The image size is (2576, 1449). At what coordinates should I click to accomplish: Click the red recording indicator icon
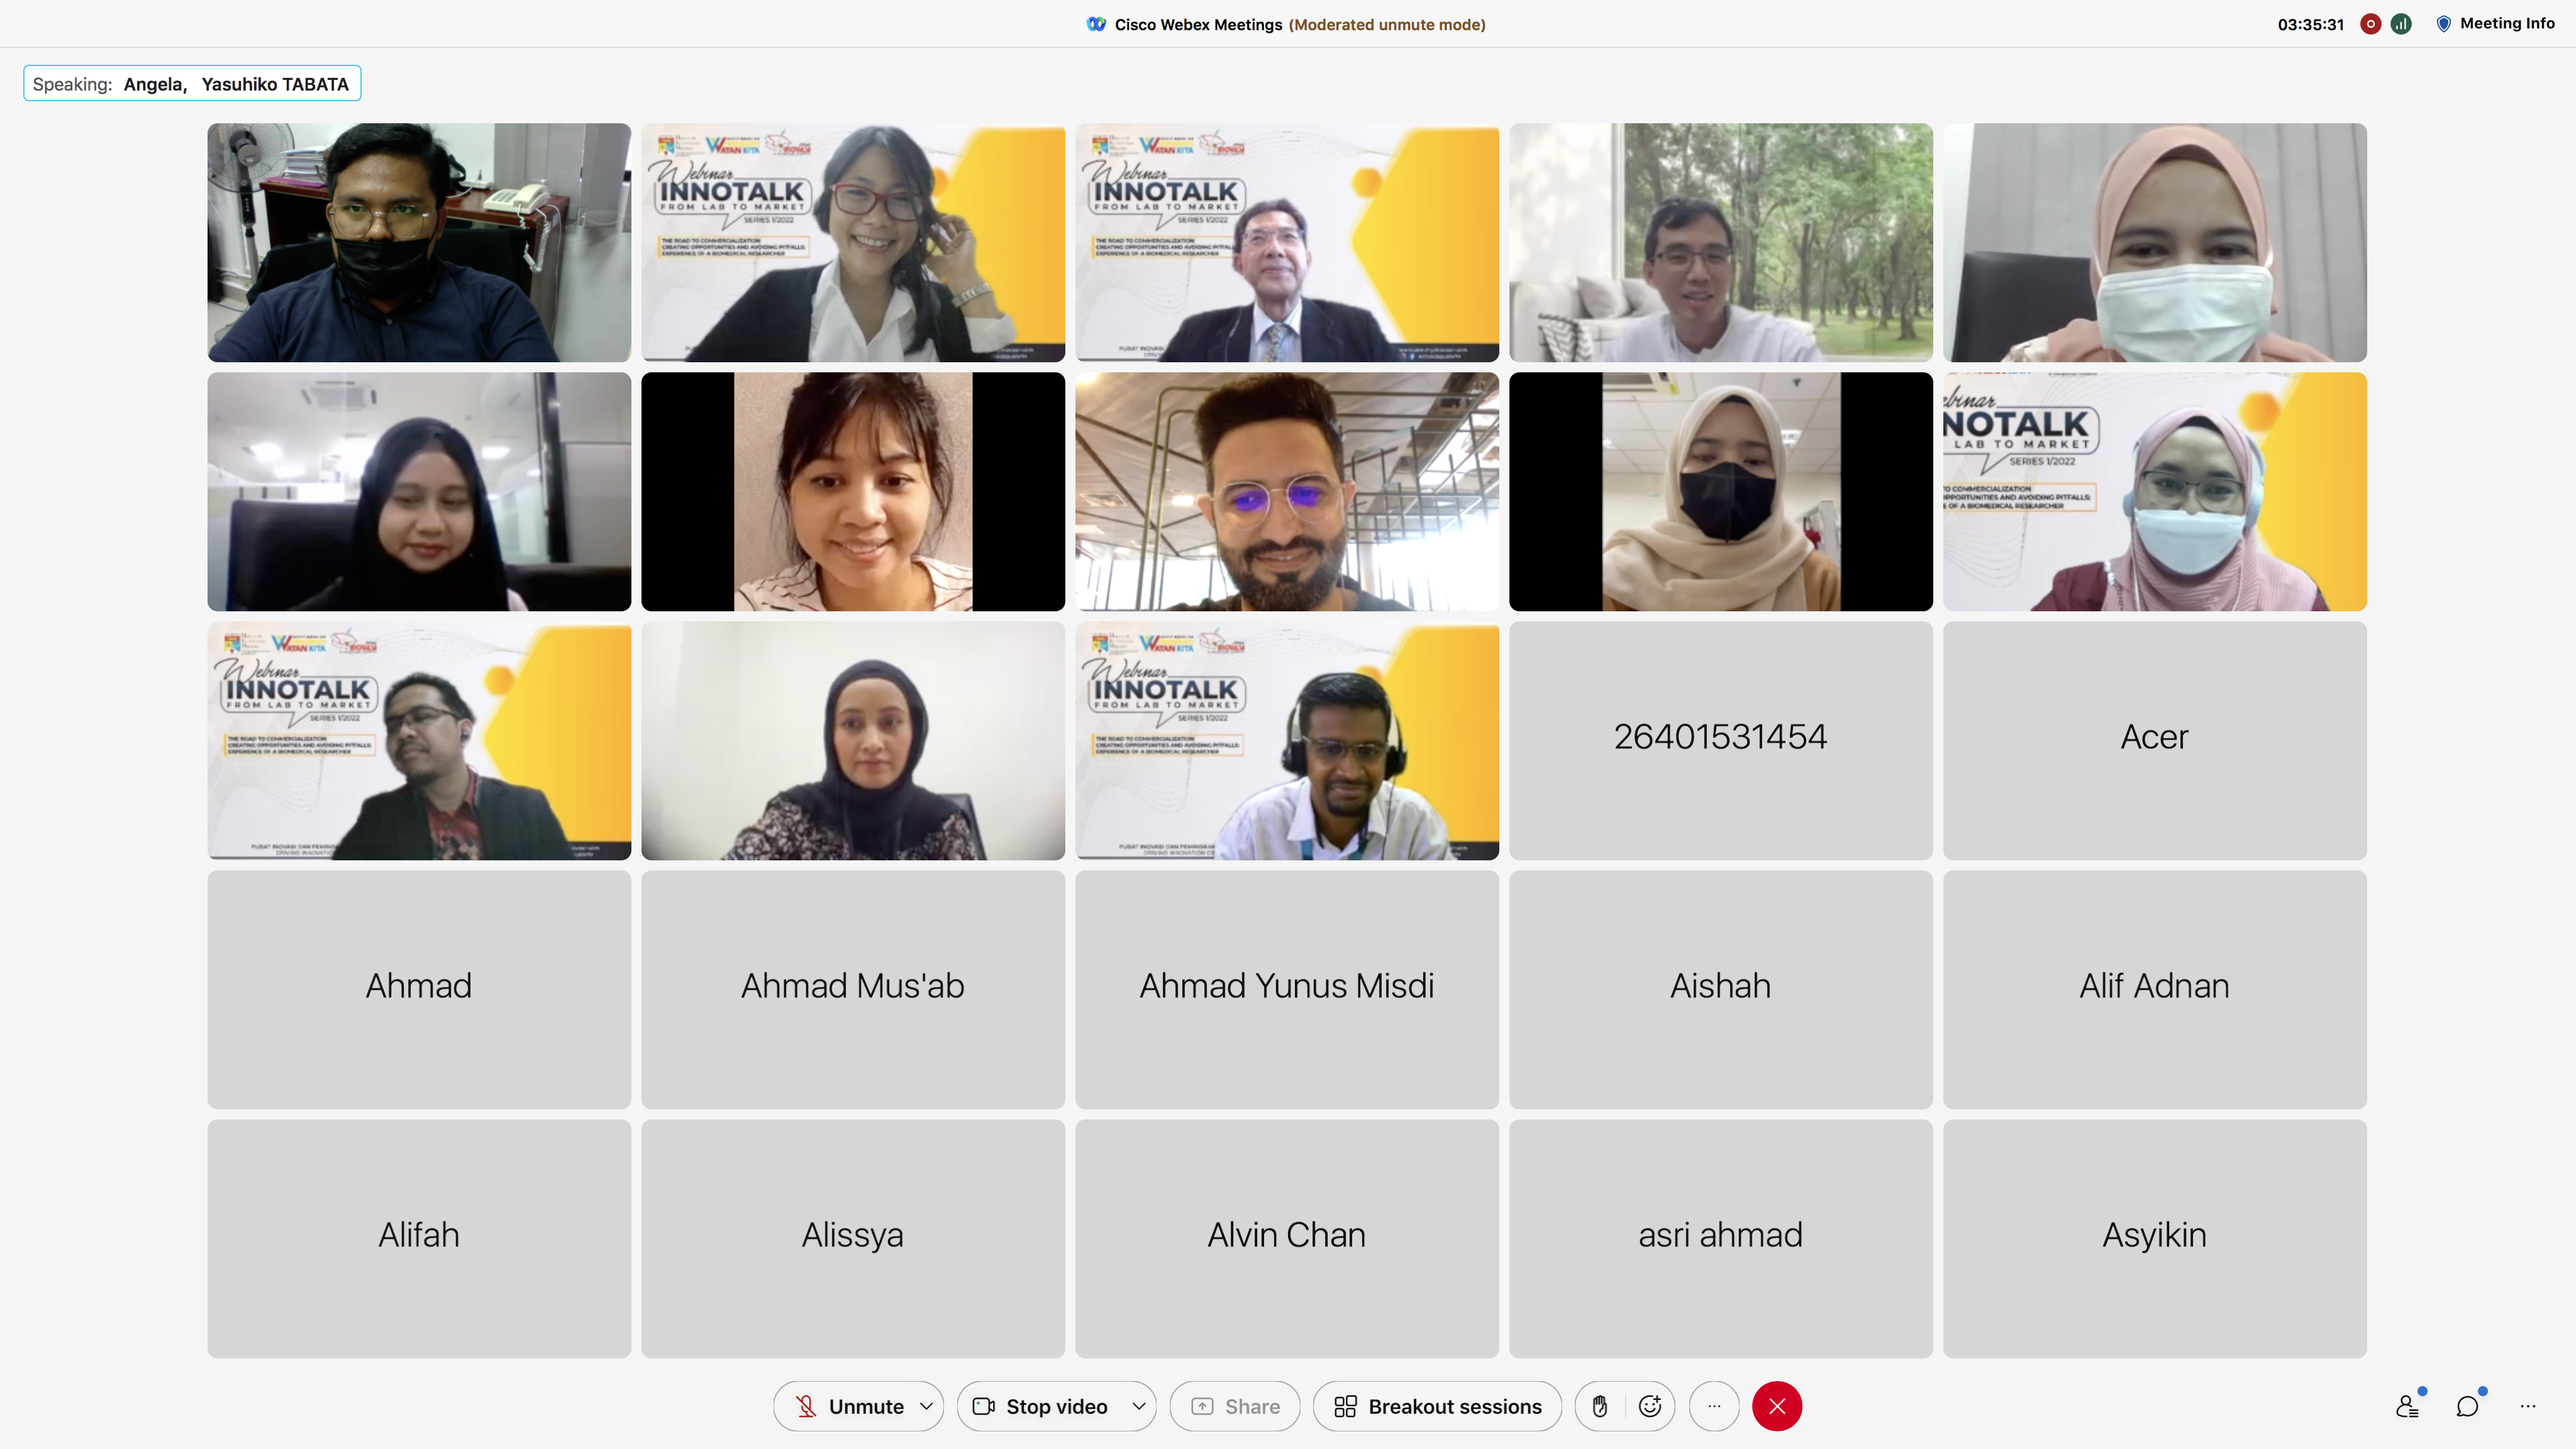pos(2370,24)
